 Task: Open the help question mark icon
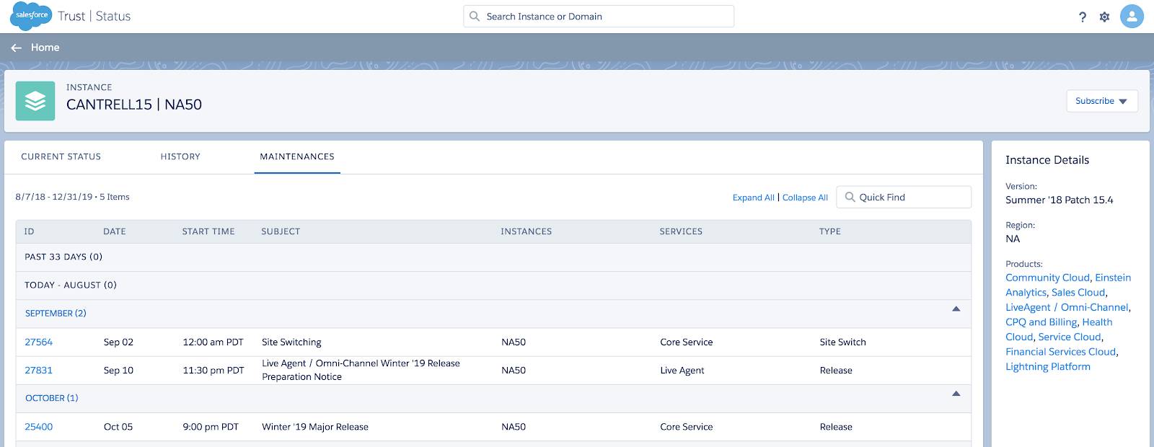click(1083, 17)
